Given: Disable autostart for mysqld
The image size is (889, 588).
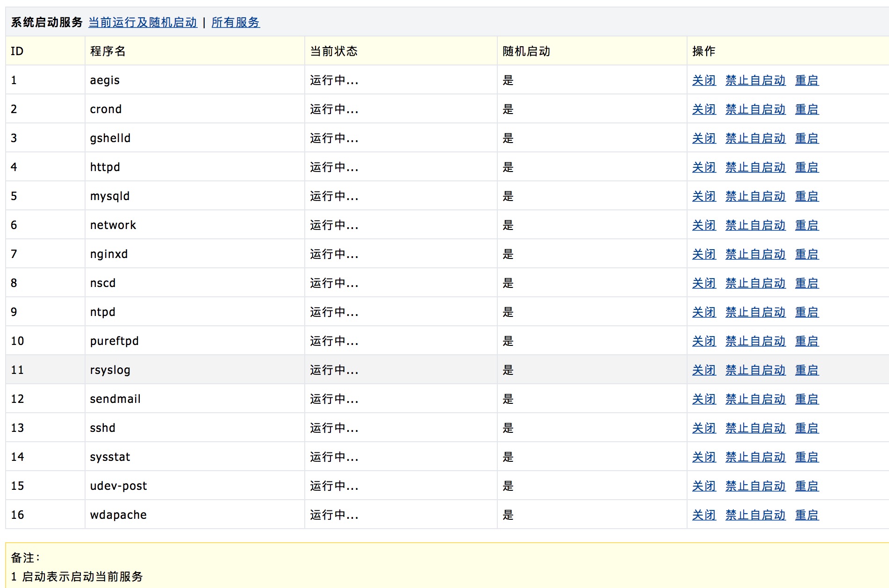Looking at the screenshot, I should [755, 196].
